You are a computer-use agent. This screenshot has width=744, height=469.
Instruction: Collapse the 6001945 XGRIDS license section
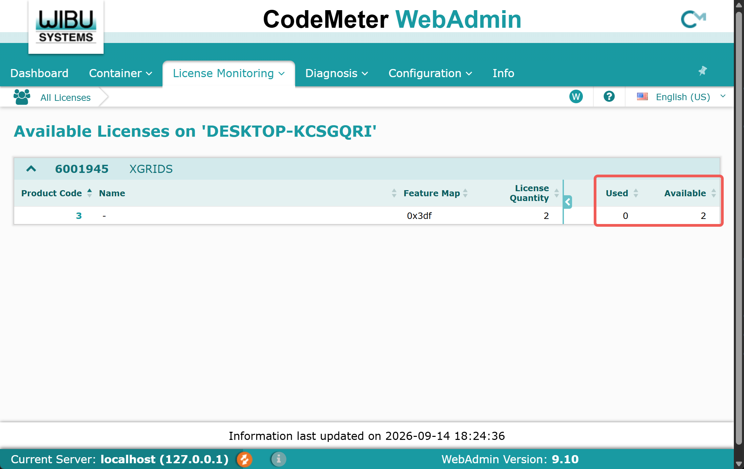[31, 169]
